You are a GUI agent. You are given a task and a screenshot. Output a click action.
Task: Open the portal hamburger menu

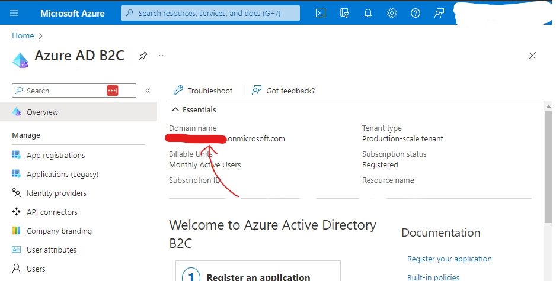[x=15, y=13]
